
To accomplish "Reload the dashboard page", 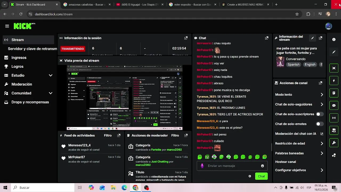I will tap(21, 14).
